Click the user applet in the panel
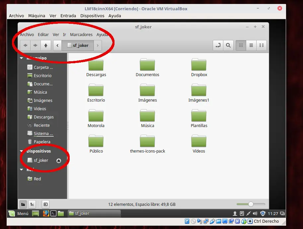This screenshot has height=229, width=303. point(235,213)
